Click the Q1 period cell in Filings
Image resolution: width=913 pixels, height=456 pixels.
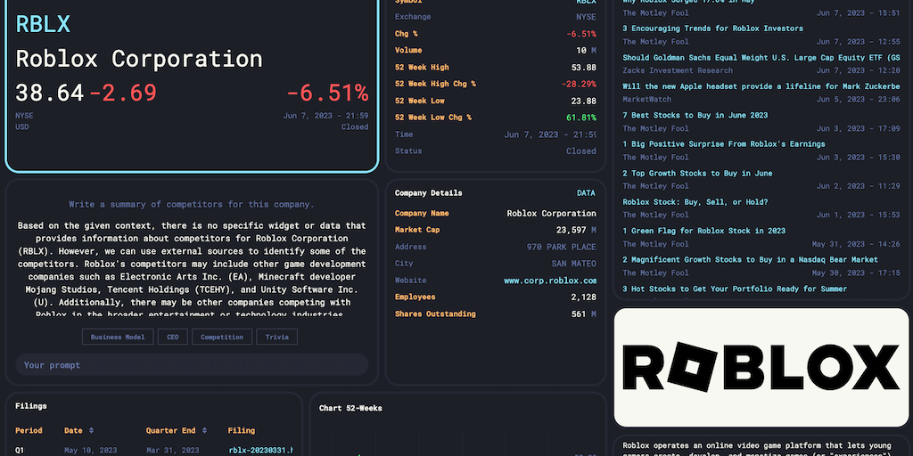[20, 450]
